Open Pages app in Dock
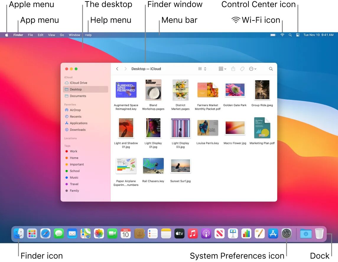Screen dimensions: 338x262 point(259,233)
